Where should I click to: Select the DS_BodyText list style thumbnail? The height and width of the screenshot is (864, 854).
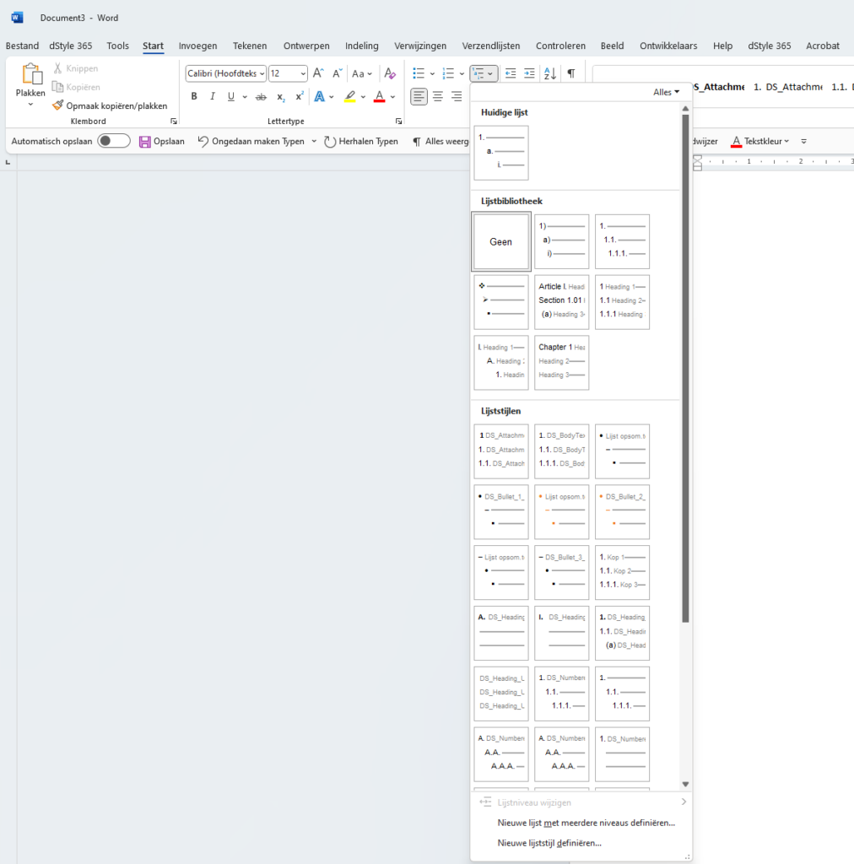coord(561,451)
